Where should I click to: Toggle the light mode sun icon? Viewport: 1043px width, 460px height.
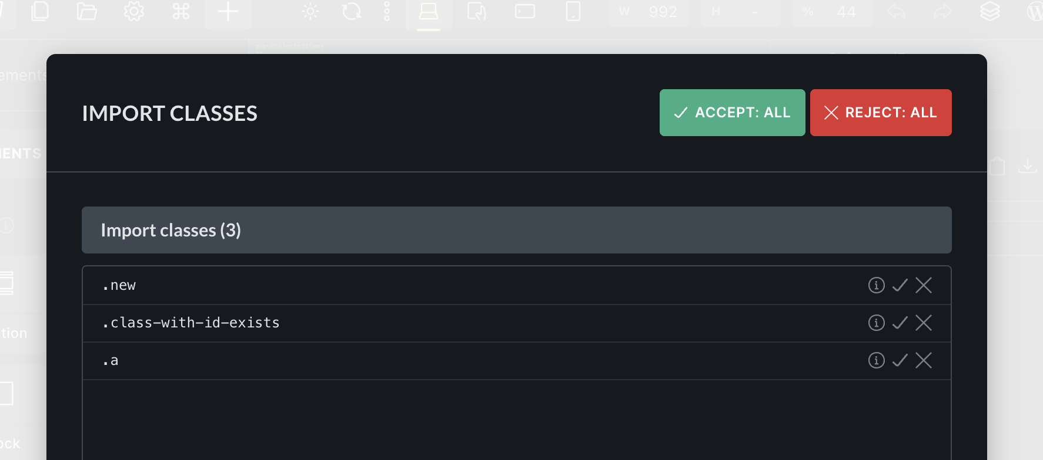click(310, 12)
